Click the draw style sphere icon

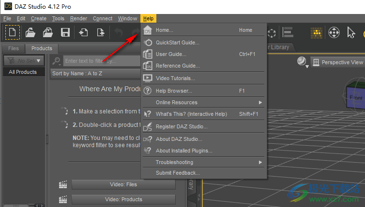(302, 61)
